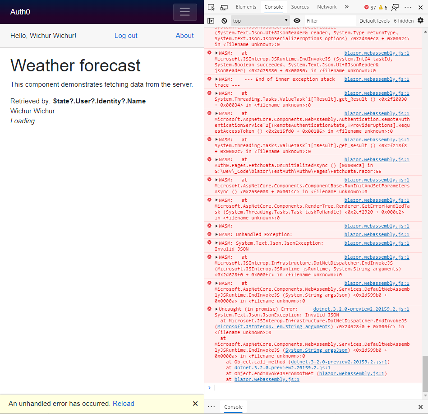Dismiss the unhandled error banner

pyautogui.click(x=195, y=404)
